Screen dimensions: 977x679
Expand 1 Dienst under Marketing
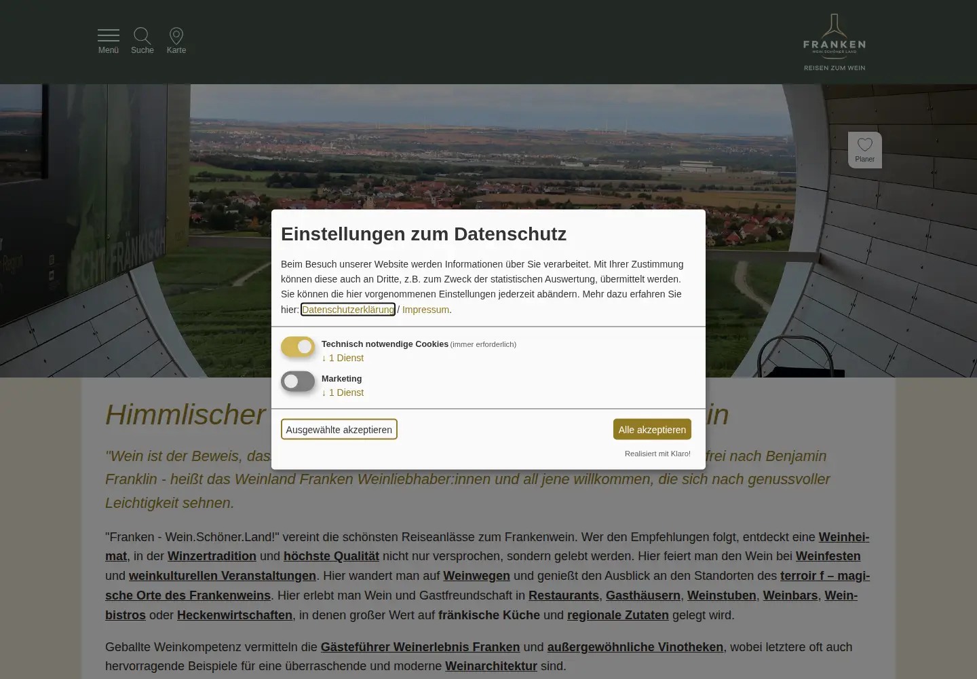[x=343, y=392]
